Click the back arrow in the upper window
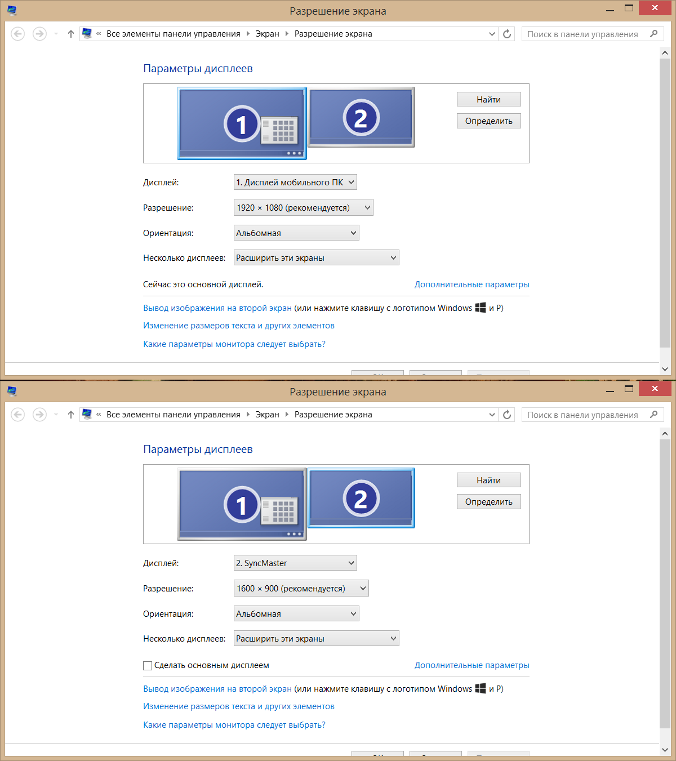The width and height of the screenshot is (676, 761). 18,34
